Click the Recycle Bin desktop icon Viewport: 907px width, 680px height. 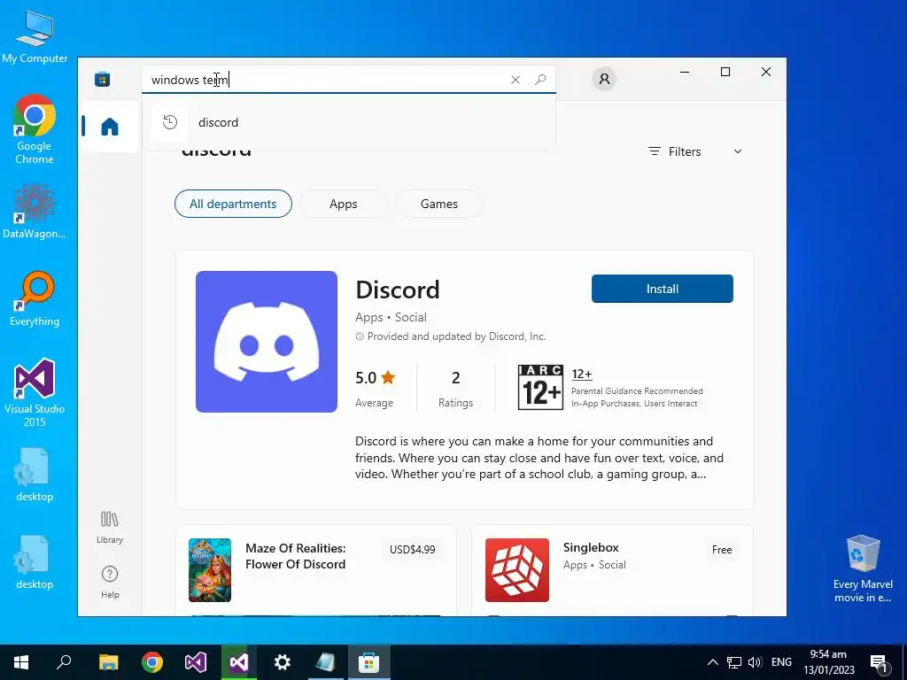[x=863, y=568]
